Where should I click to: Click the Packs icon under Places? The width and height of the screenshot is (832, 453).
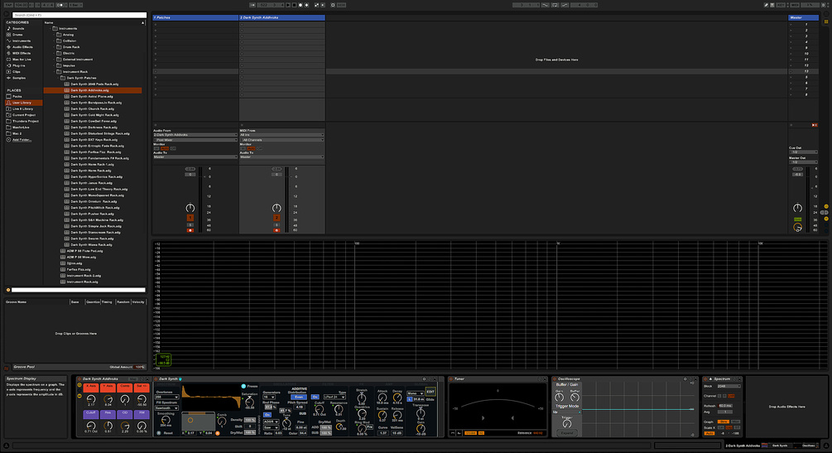click(x=9, y=96)
